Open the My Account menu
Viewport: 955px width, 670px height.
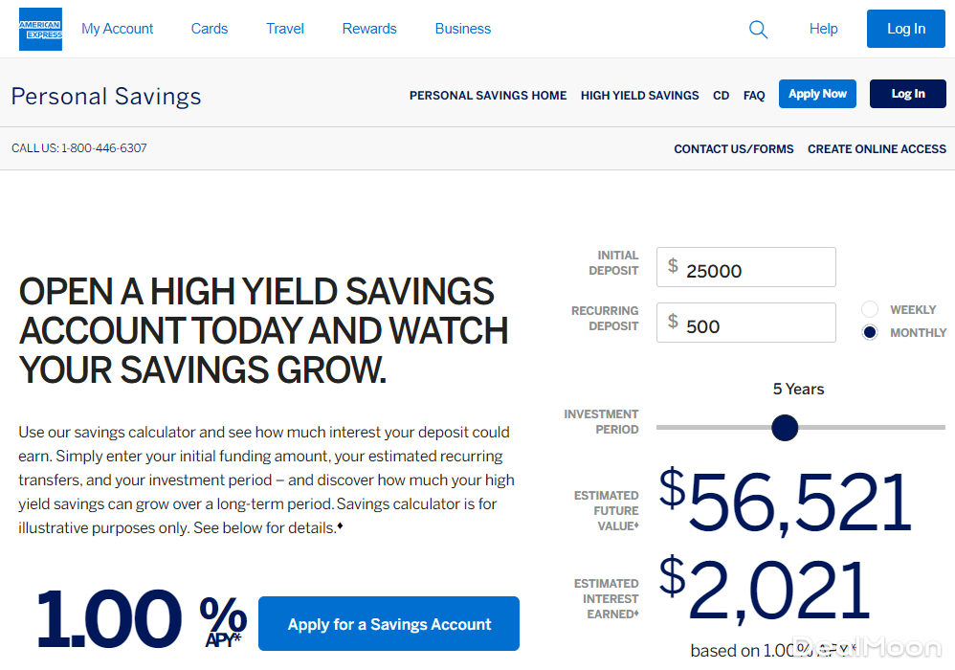pos(117,29)
